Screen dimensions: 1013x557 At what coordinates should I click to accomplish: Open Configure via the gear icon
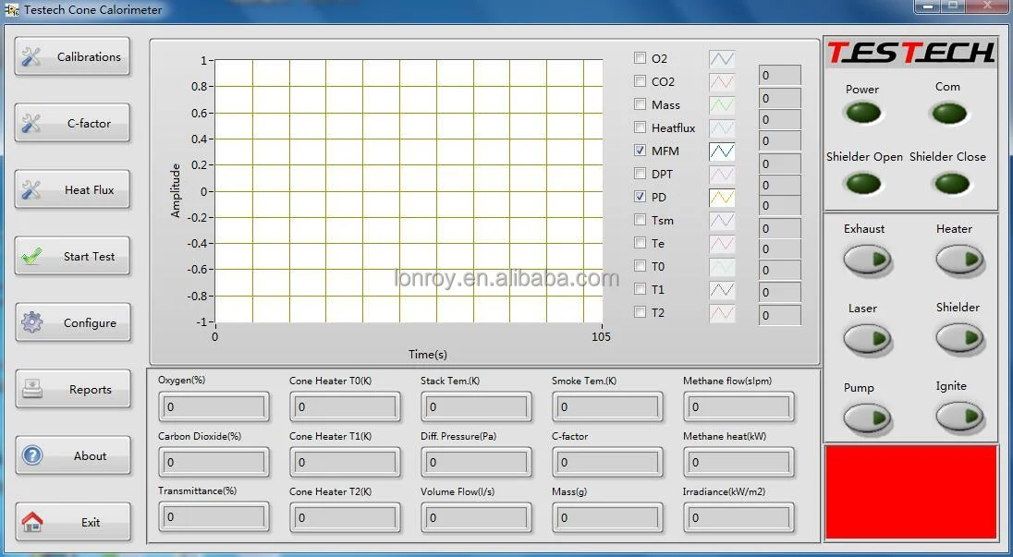[31, 323]
